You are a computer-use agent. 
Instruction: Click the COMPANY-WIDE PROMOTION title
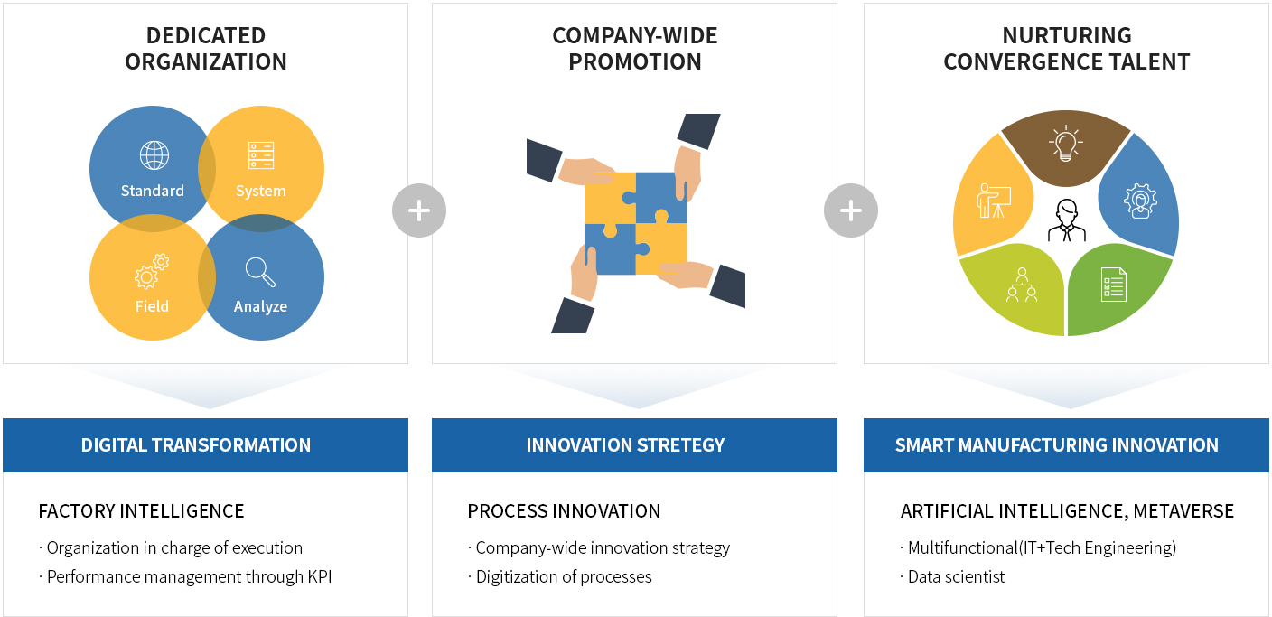point(635,49)
